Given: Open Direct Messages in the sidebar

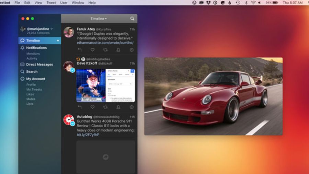Looking at the screenshot, I should (x=39, y=65).
